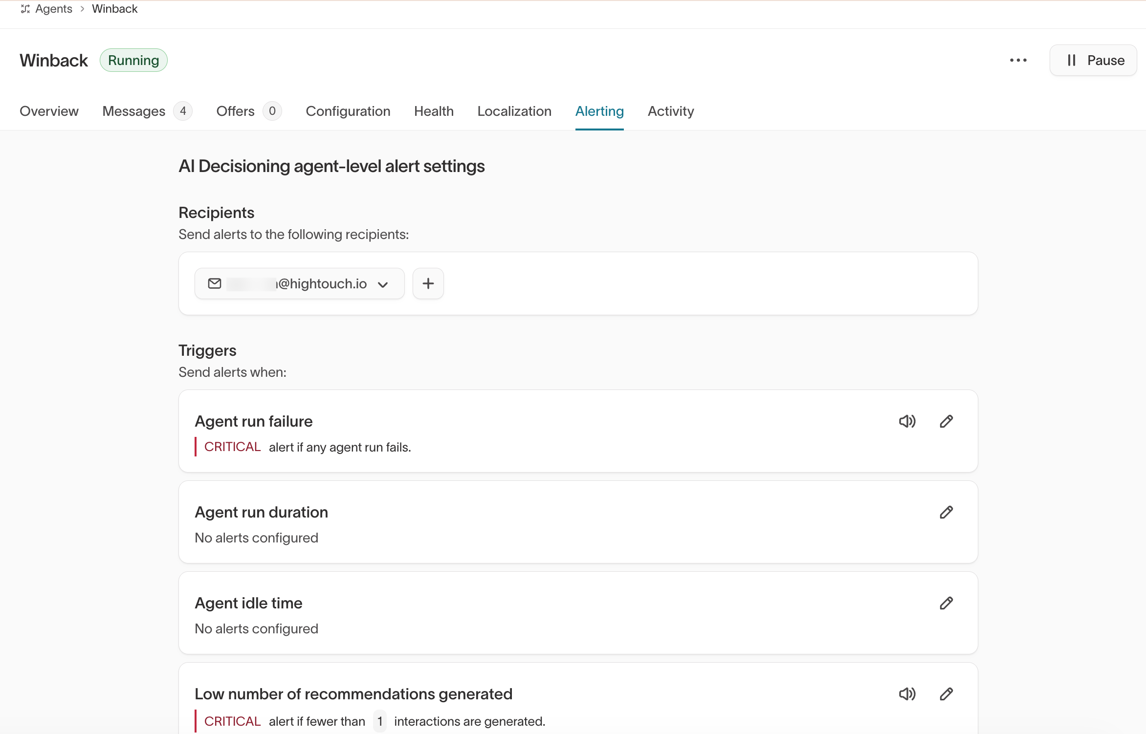The height and width of the screenshot is (734, 1146).
Task: Select the Alerting tab
Action: point(599,111)
